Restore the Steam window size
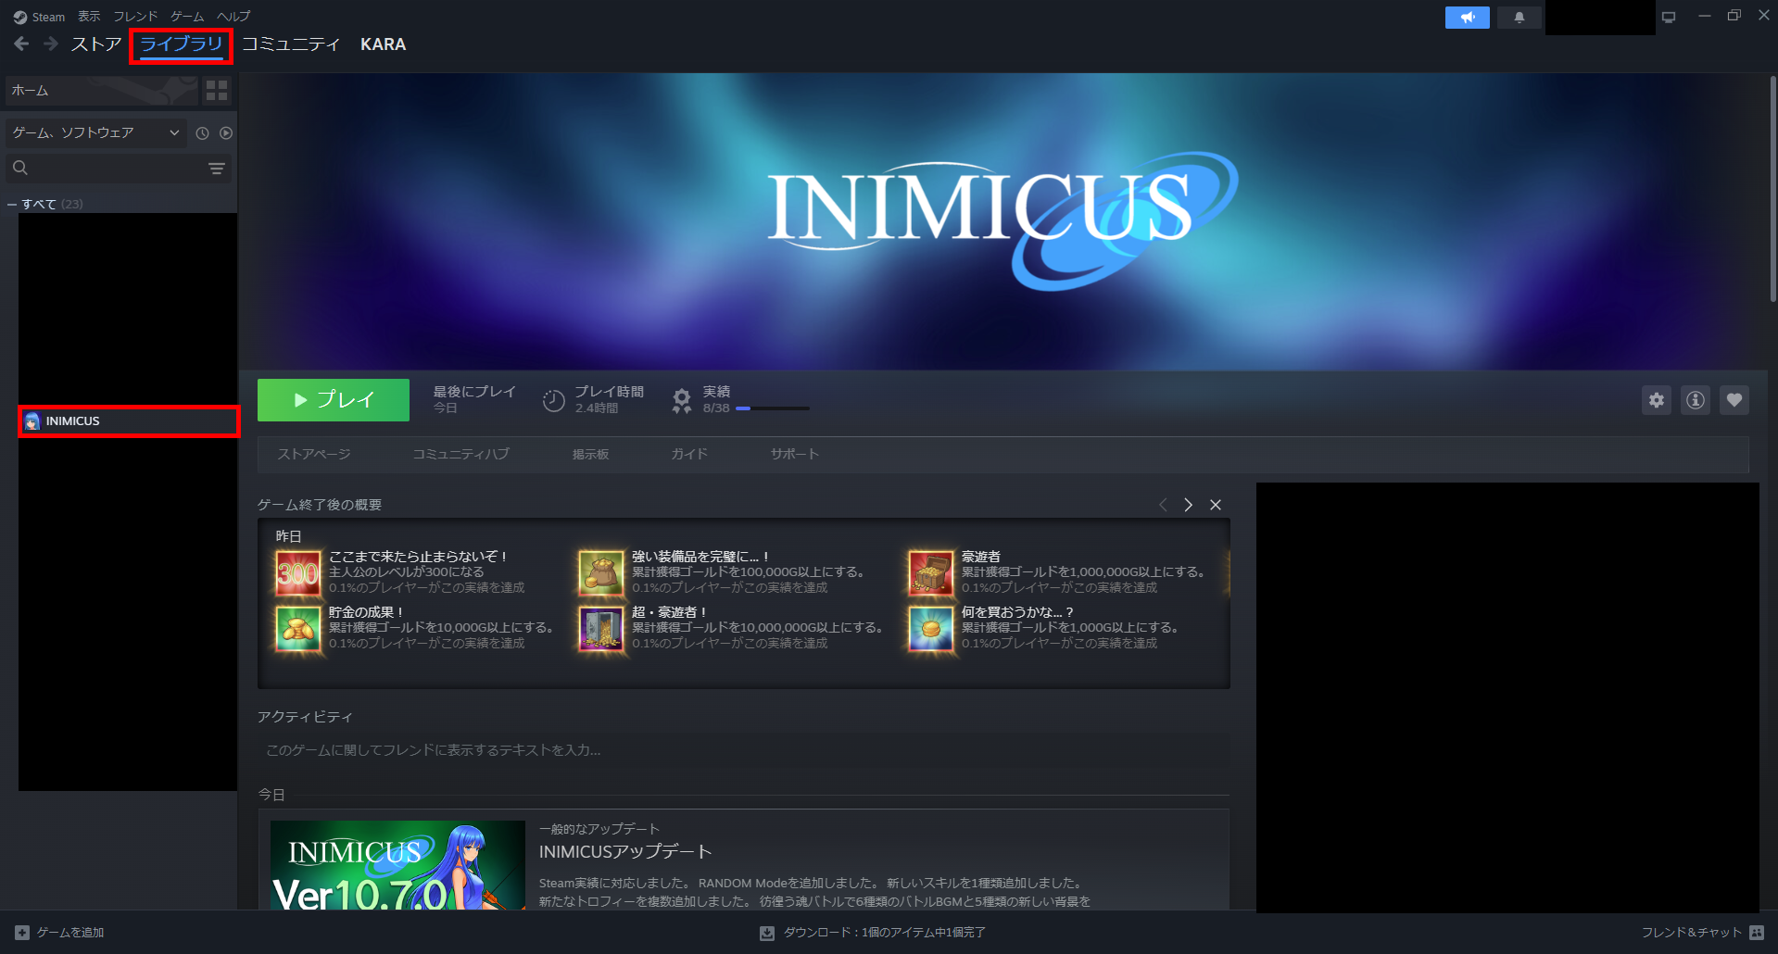This screenshot has height=954, width=1778. pyautogui.click(x=1734, y=16)
